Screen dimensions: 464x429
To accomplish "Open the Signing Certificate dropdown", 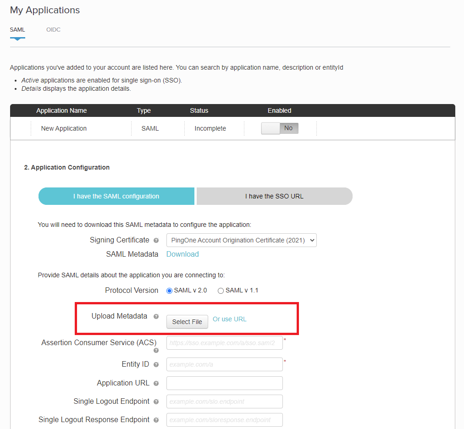I will (x=241, y=240).
